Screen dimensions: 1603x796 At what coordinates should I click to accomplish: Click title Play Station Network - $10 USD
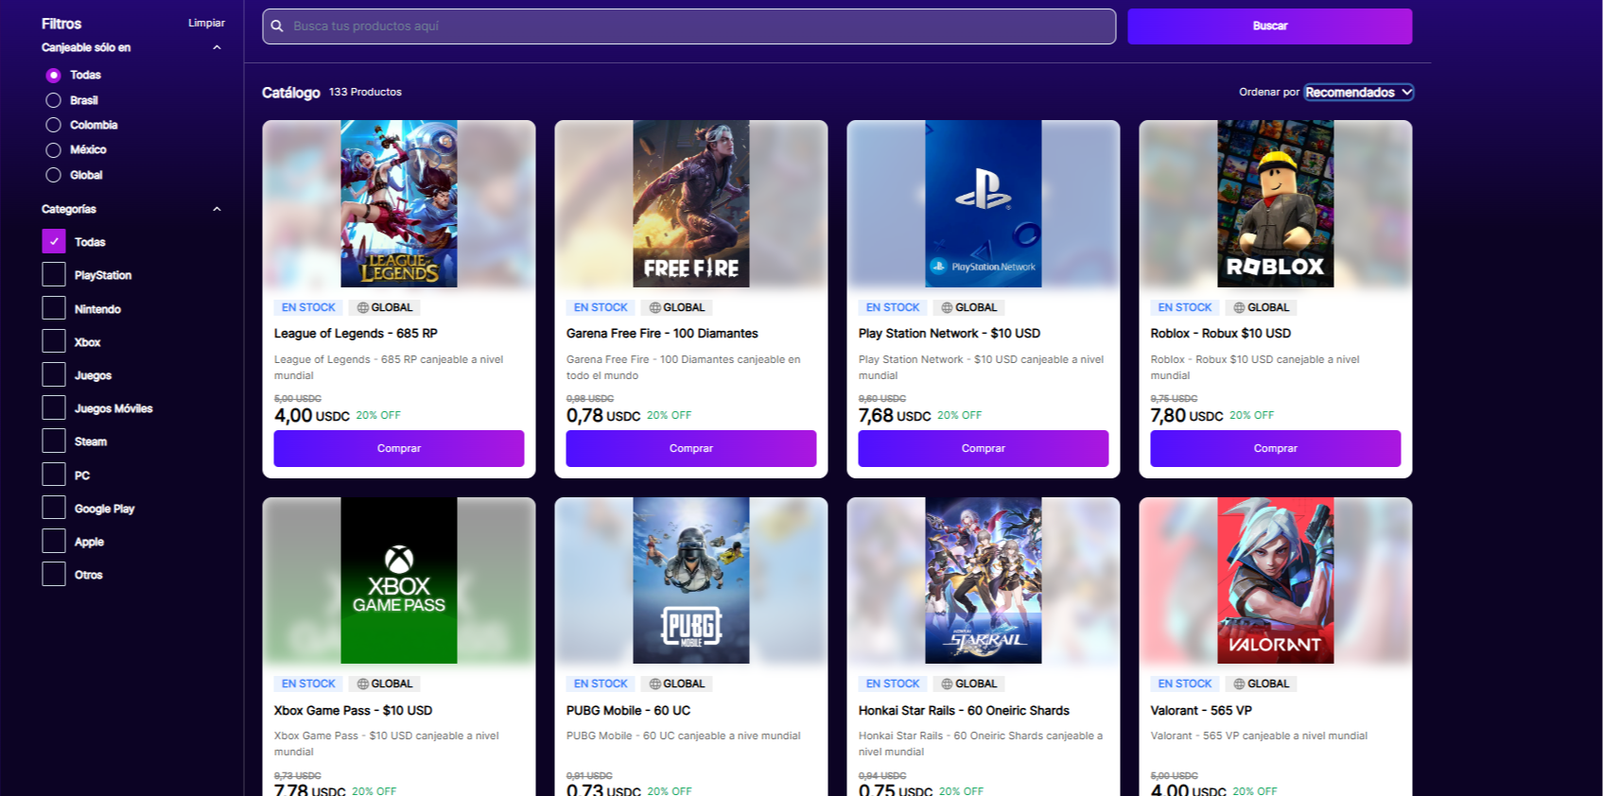coord(950,334)
